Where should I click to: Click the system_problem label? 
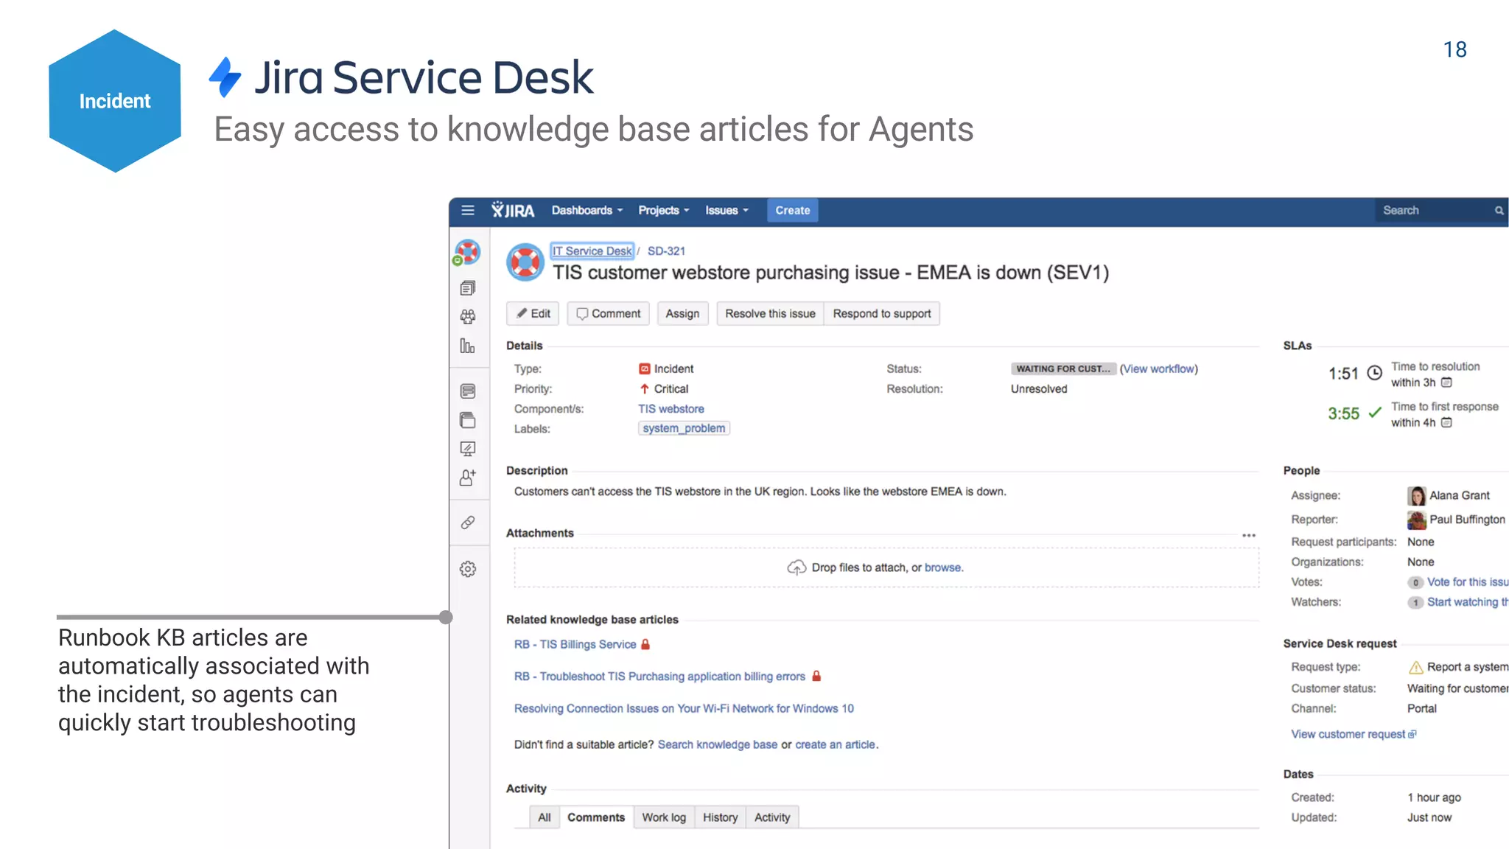point(684,429)
